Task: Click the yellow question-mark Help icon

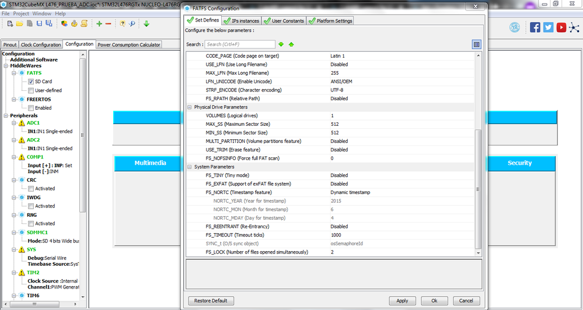Action: pyautogui.click(x=123, y=24)
